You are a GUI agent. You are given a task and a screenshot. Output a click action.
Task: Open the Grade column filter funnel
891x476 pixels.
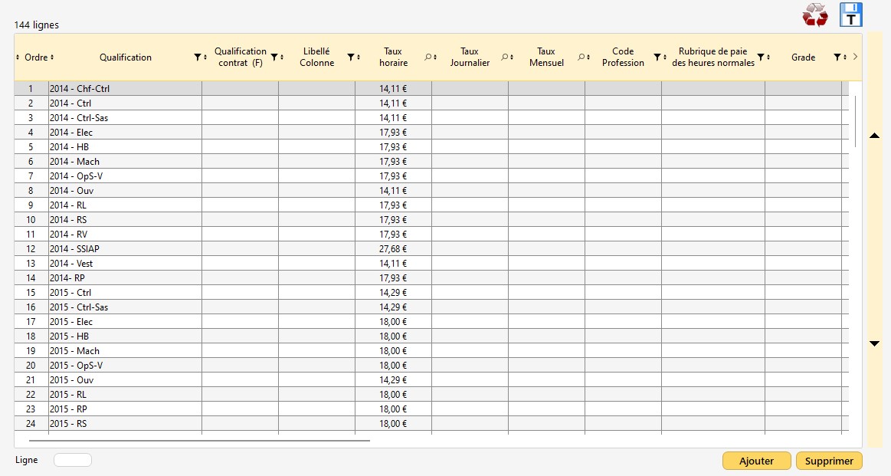click(837, 57)
